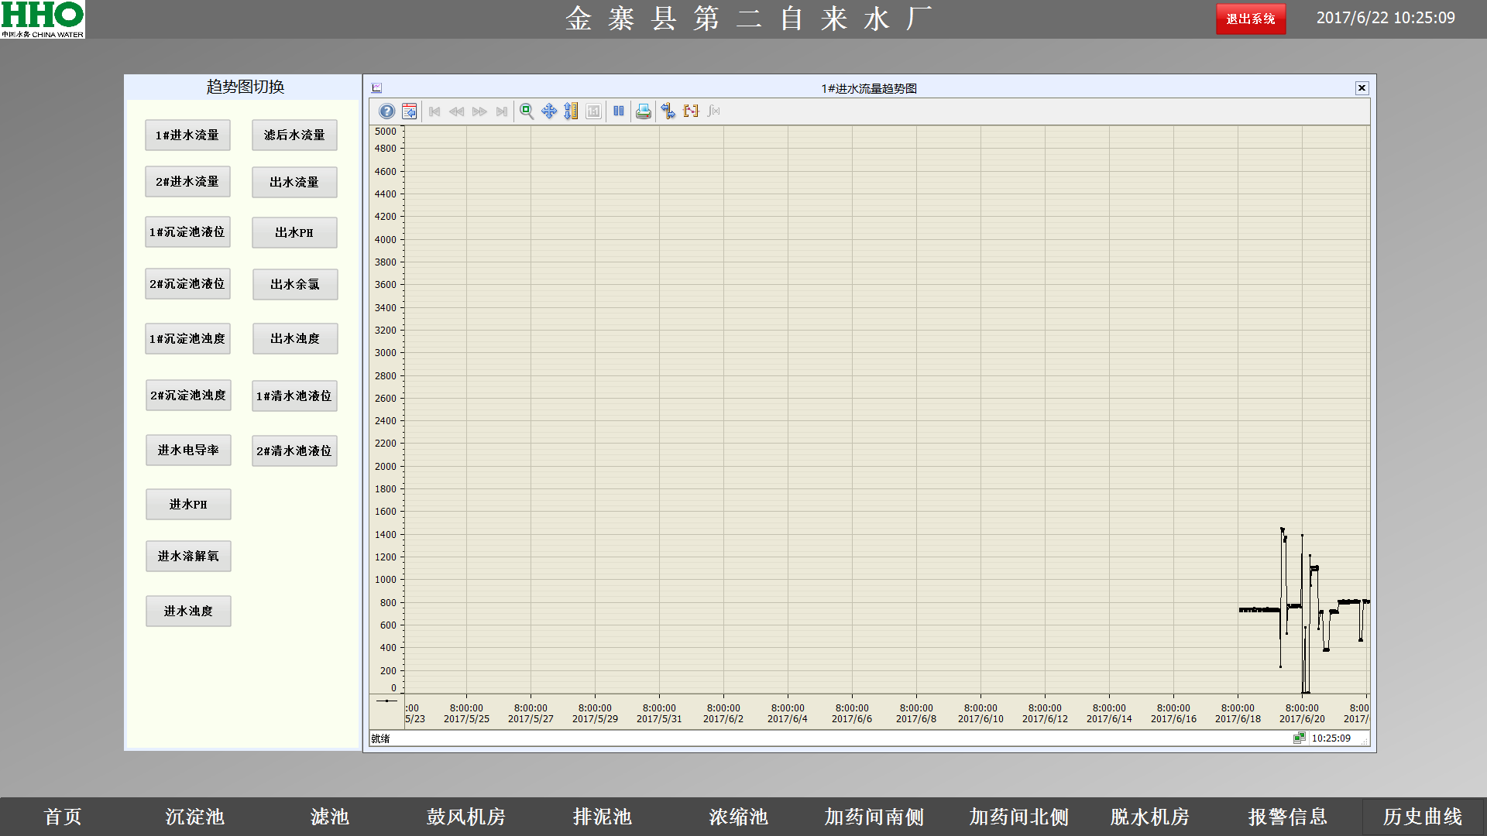Image resolution: width=1487 pixels, height=836 pixels.
Task: Navigate to 滤池 page
Action: tap(330, 817)
